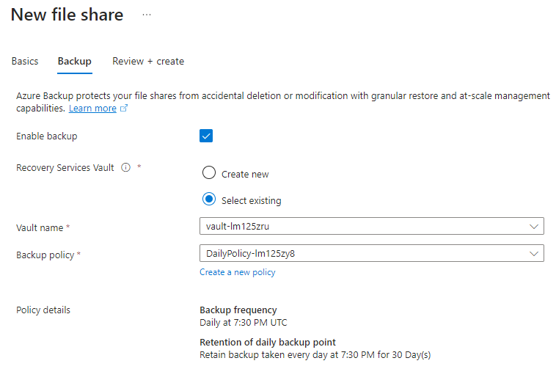Click the Backup frequency heading
Screen dimensions: 556x369
pos(238,310)
